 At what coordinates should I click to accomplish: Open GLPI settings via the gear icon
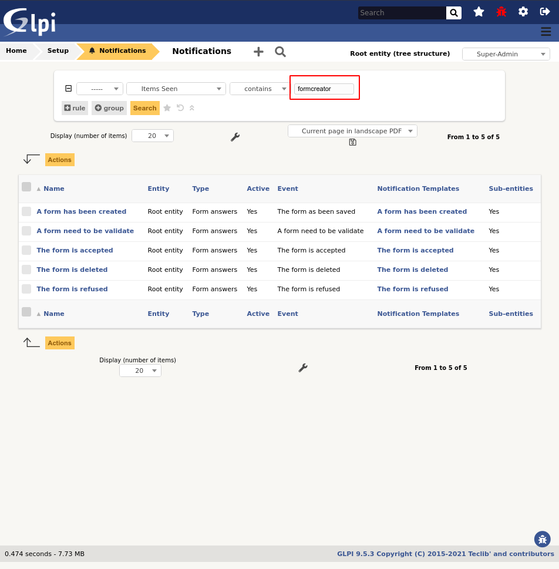(x=523, y=12)
